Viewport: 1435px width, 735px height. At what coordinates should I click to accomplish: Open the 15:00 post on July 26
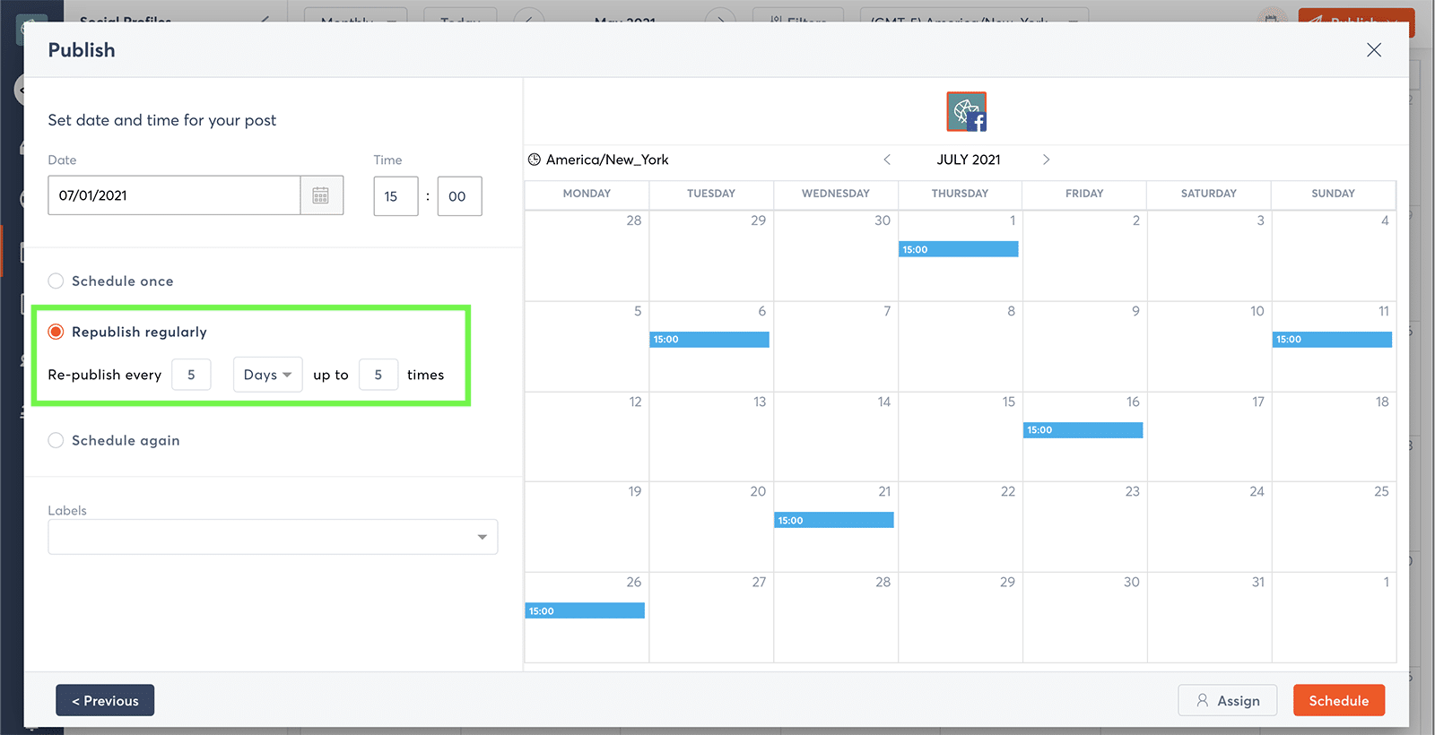pyautogui.click(x=585, y=610)
